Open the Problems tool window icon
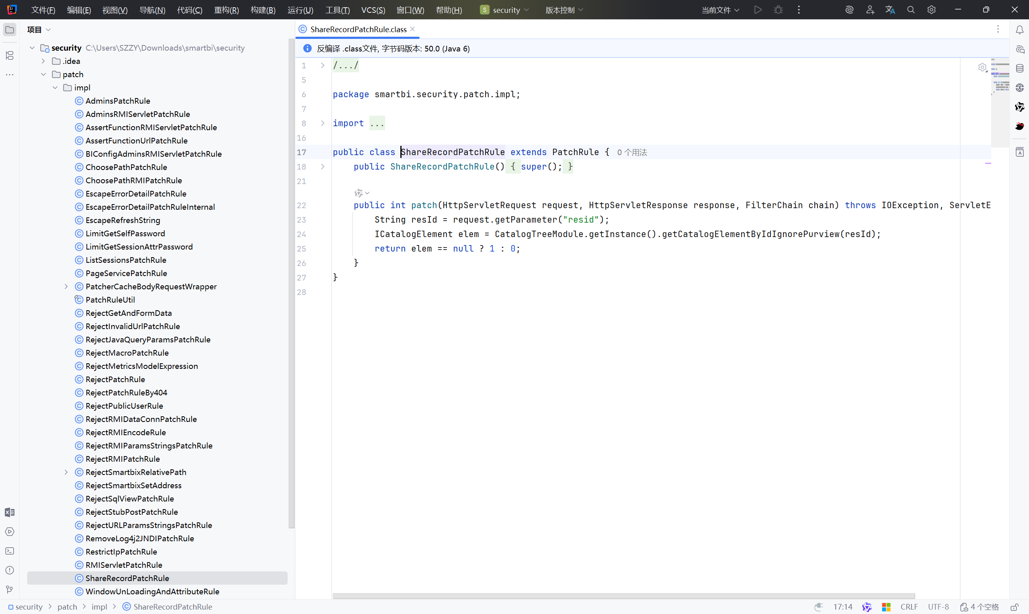Viewport: 1029px width, 614px height. click(x=10, y=570)
